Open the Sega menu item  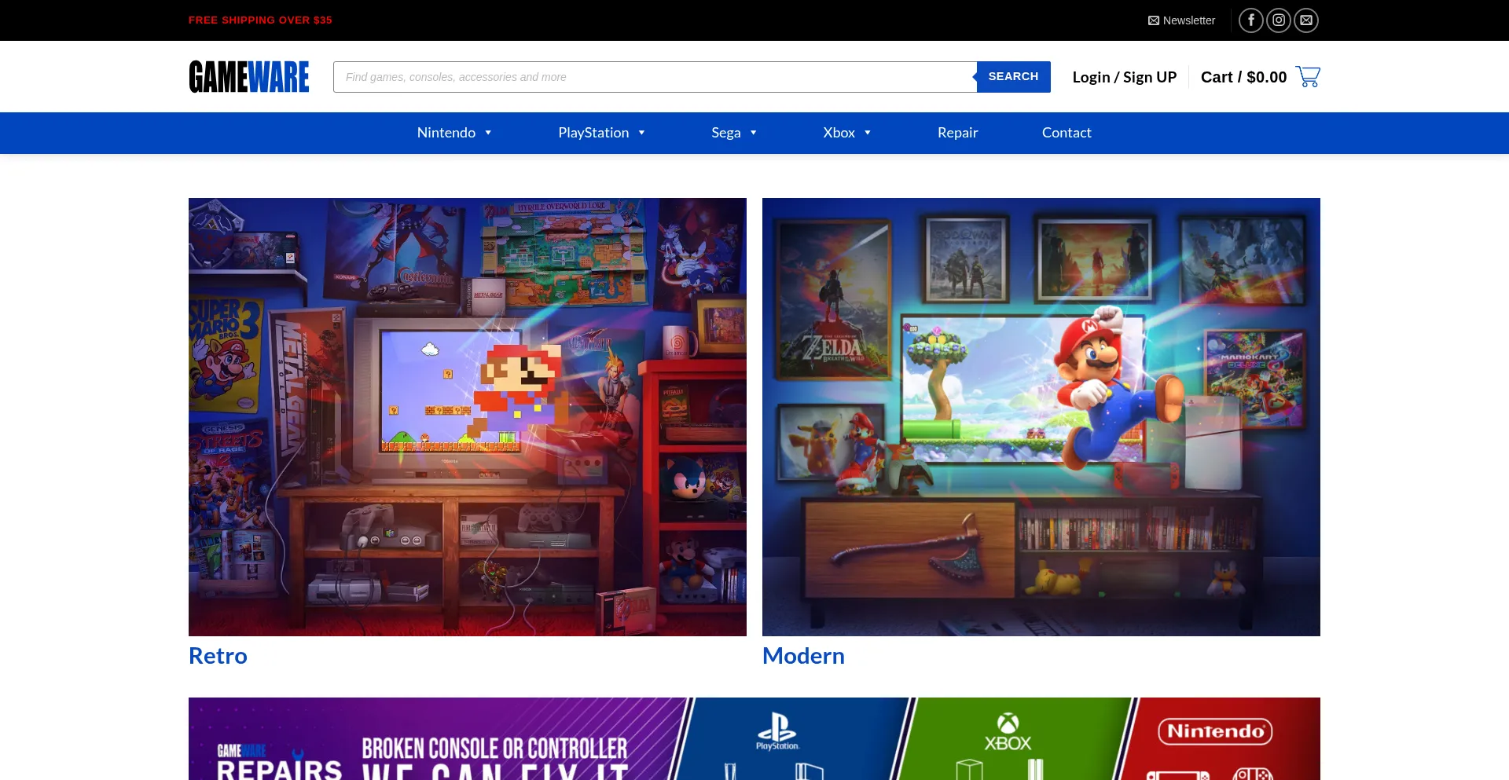[726, 133]
